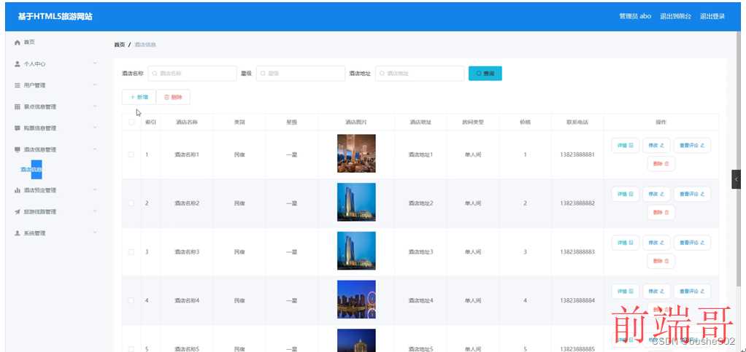Focus the 酒店名称 search input field
Image resolution: width=746 pixels, height=352 pixels.
[x=192, y=74]
